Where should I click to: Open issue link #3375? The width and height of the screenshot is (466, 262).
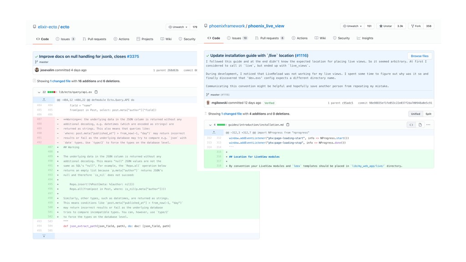pos(133,56)
